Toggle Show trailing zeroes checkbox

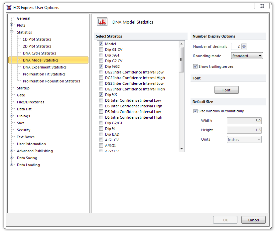pos(195,66)
